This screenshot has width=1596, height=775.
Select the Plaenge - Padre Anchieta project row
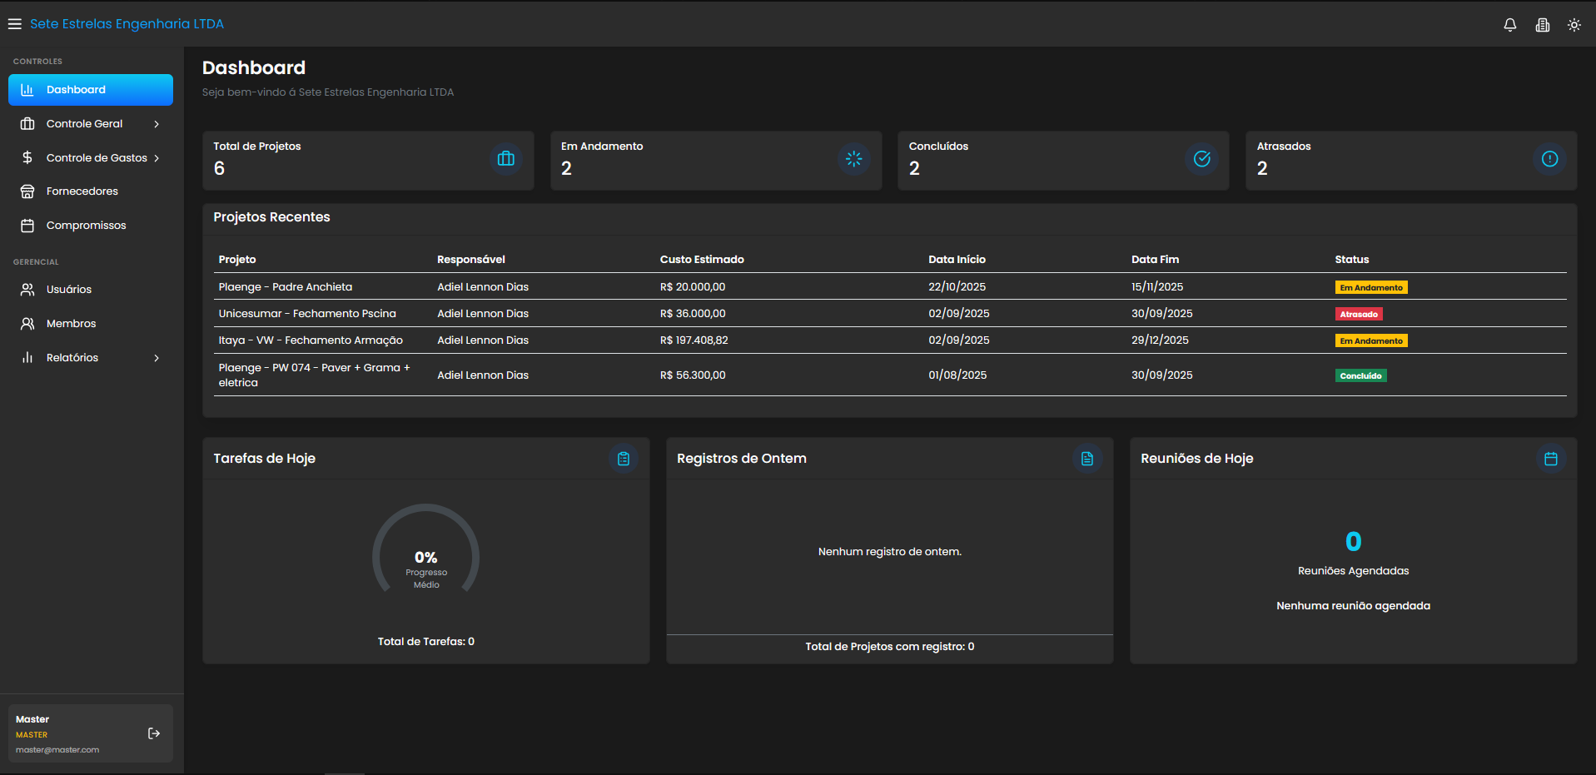pyautogui.click(x=285, y=287)
